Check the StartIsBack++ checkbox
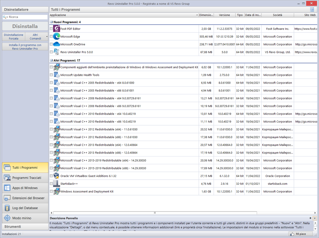Screen dimensions: 319x238 (51, 184)
